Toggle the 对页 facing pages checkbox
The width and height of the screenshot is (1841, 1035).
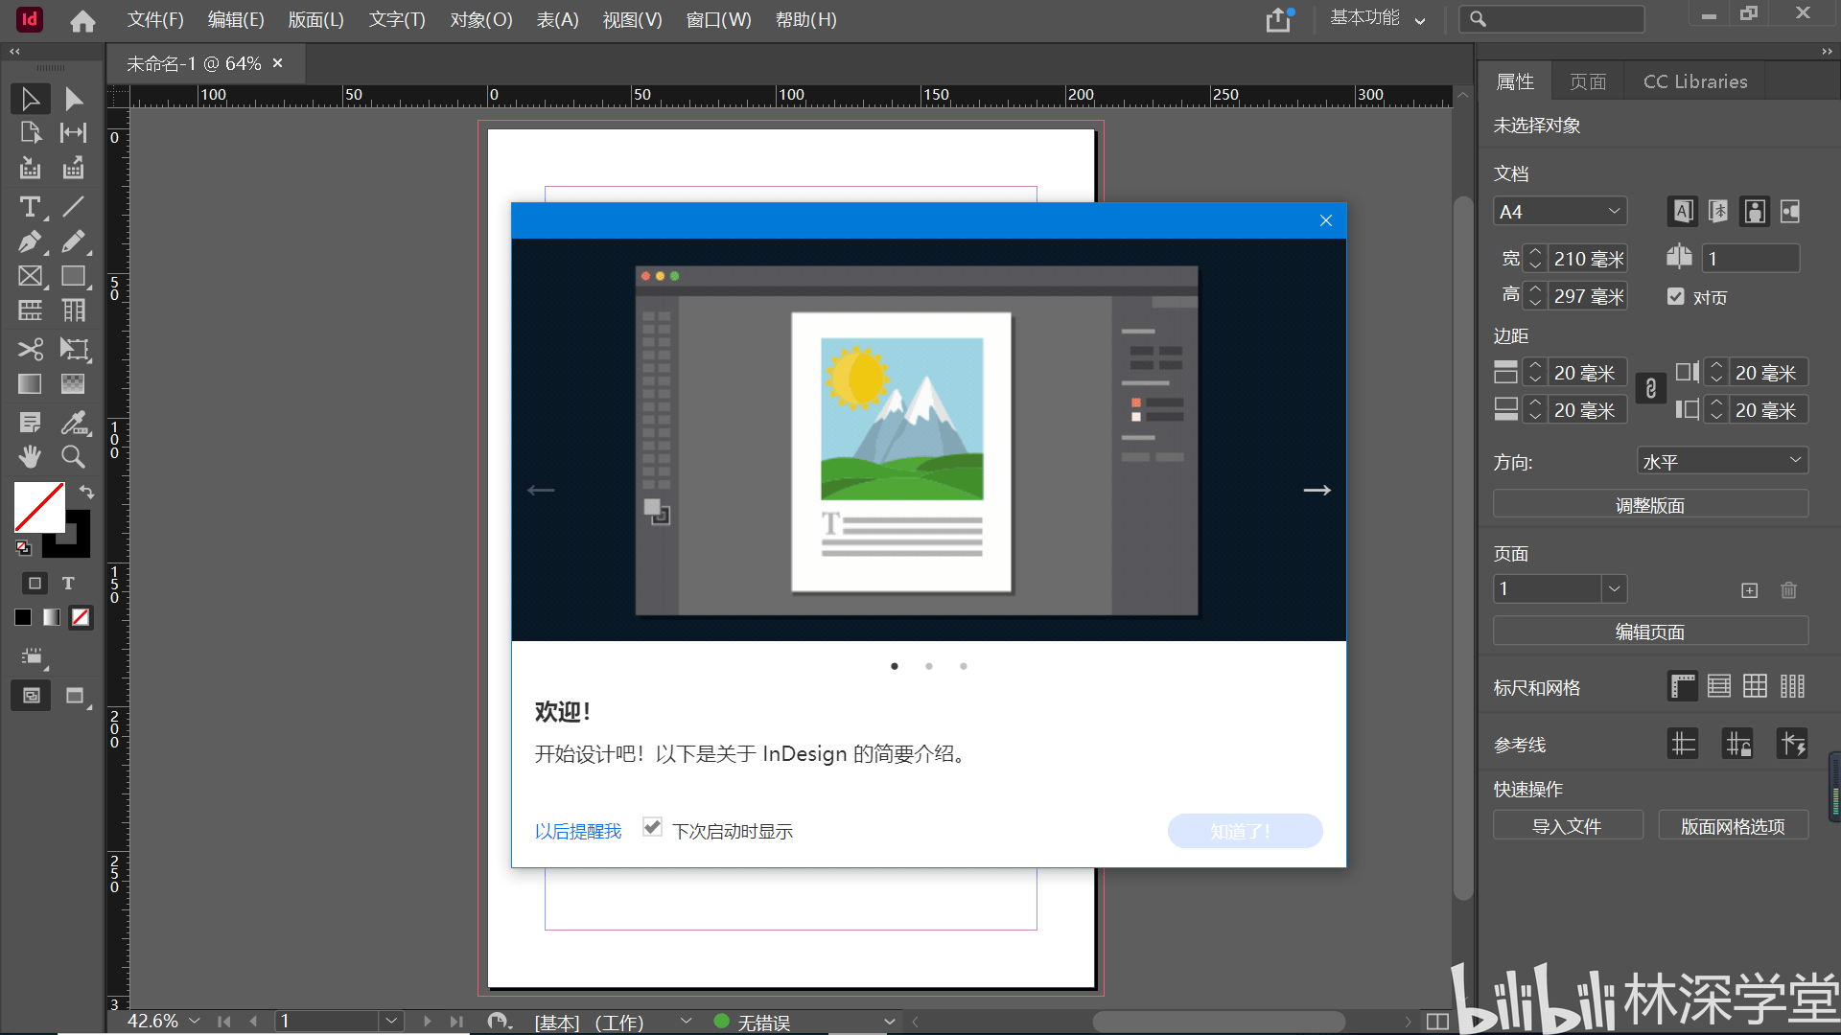pos(1675,296)
